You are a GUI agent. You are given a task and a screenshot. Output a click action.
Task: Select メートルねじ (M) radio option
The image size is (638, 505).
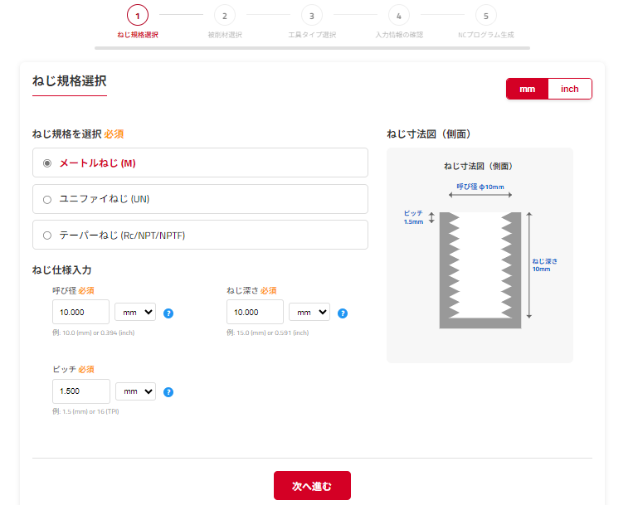coord(47,163)
